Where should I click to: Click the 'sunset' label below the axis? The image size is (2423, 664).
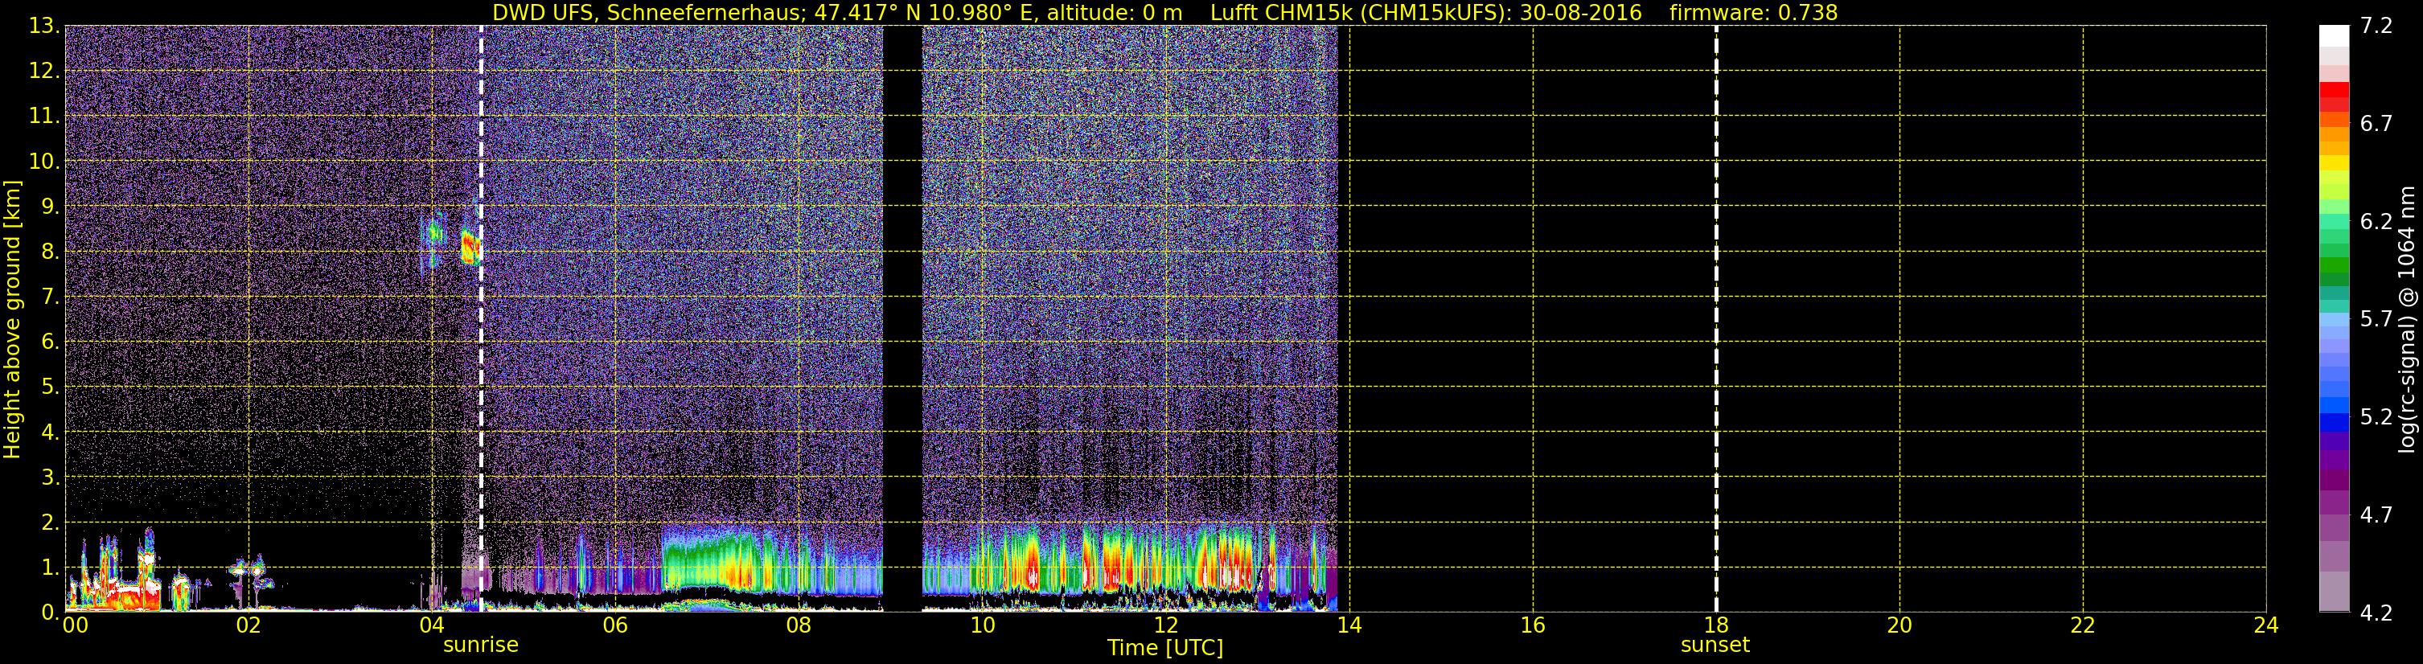1715,646
